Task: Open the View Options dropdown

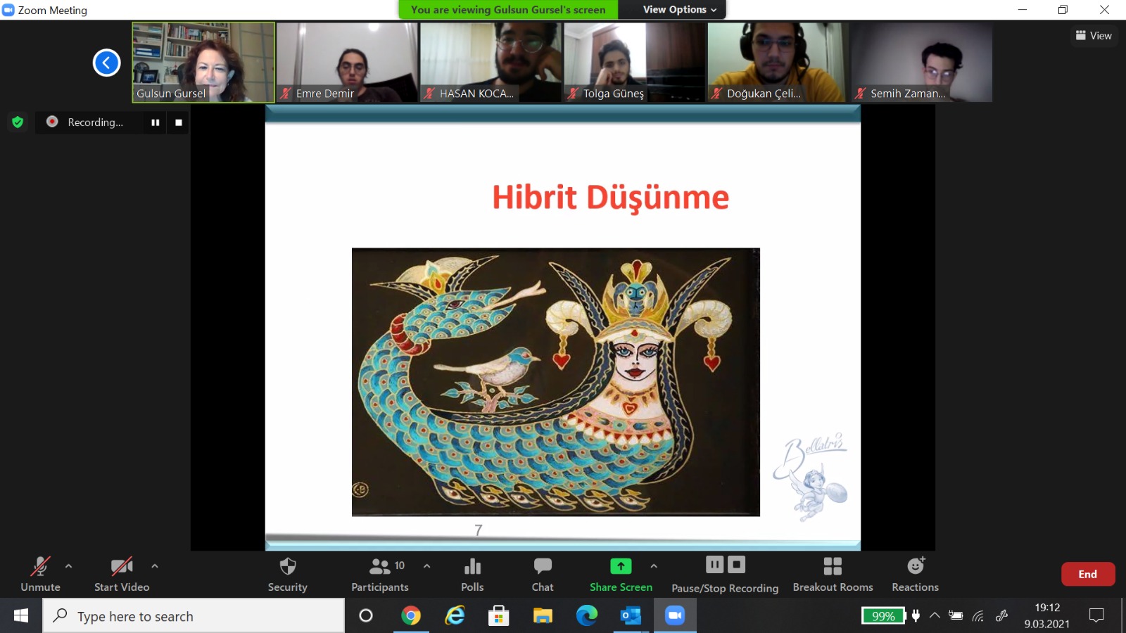Action: point(679,10)
